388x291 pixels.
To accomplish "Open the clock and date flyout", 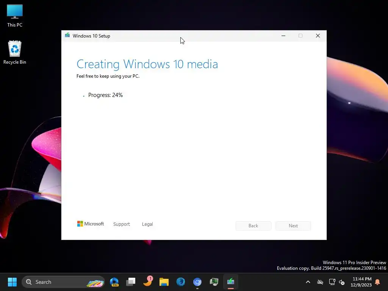I will tap(361, 282).
